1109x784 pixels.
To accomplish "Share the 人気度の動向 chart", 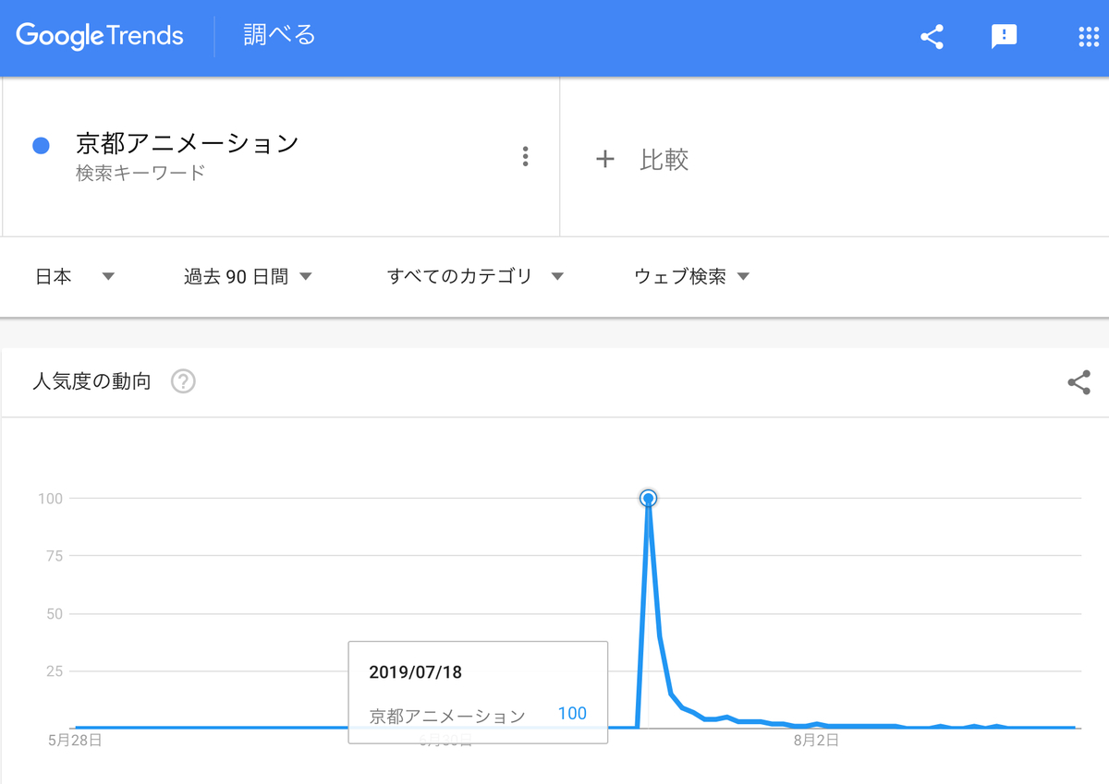I will pyautogui.click(x=1079, y=382).
